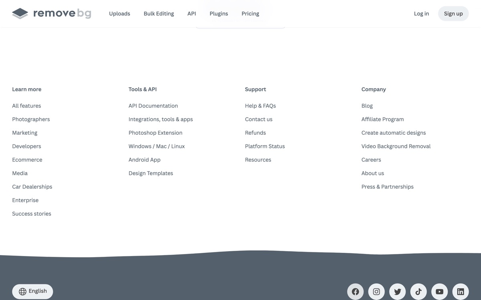The width and height of the screenshot is (481, 300).
Task: Click Create automatic designs link
Action: 394,133
